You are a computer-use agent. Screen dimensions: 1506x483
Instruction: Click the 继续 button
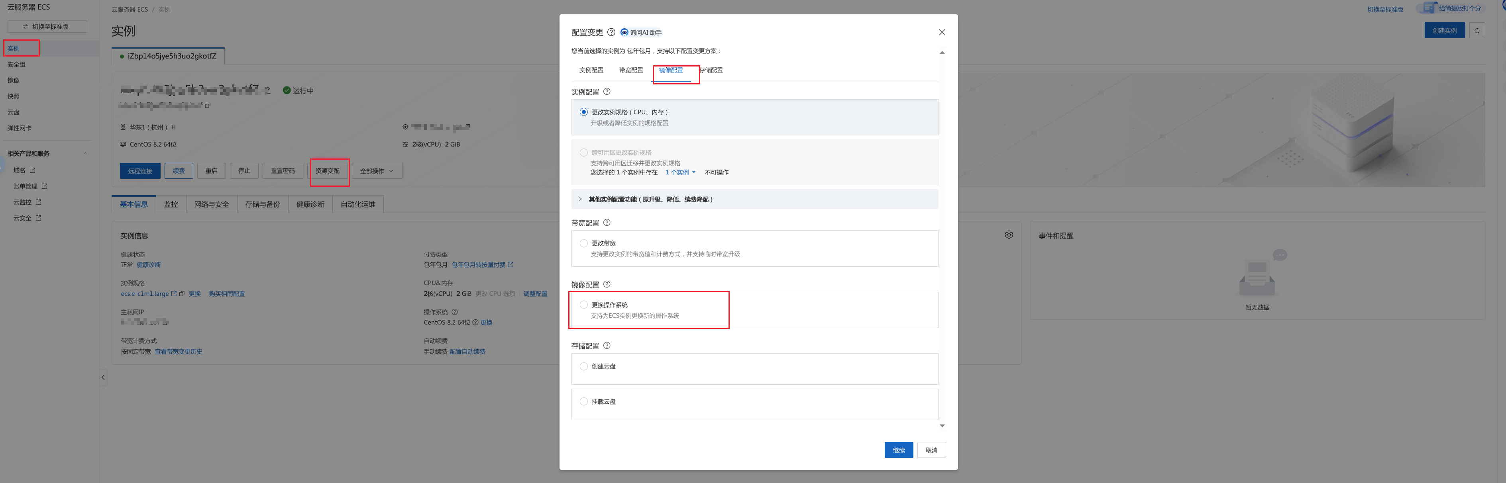coord(899,450)
